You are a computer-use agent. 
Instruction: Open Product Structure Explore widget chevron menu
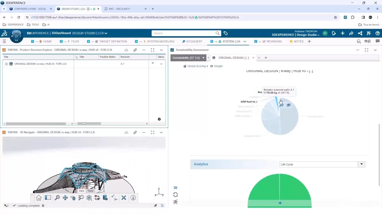tap(161, 50)
